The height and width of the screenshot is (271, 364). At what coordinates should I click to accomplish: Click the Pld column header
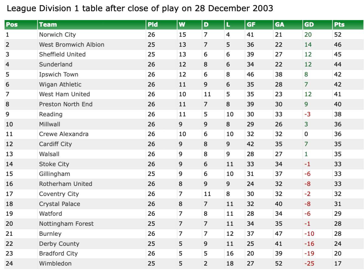point(153,25)
